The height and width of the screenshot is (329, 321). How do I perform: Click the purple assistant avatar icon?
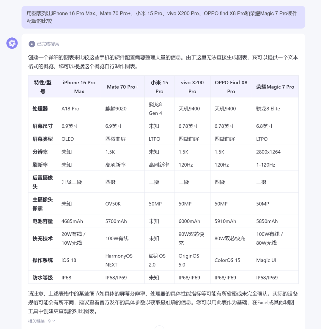12,43
